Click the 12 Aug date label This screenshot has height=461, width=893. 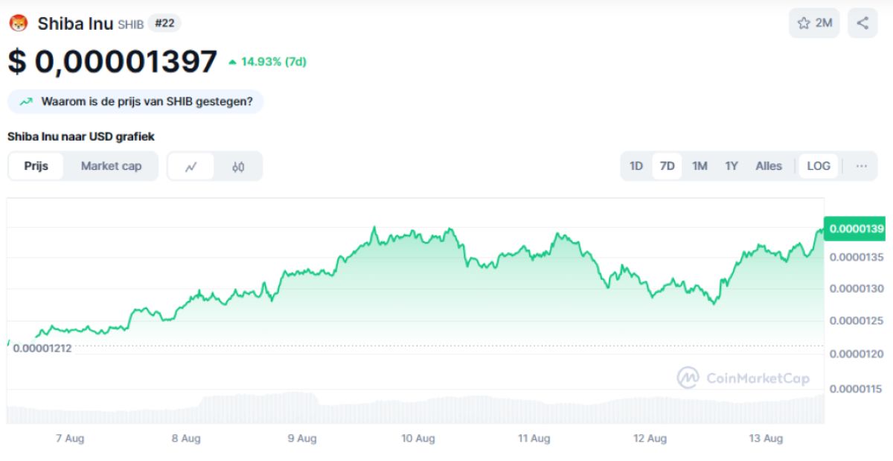(650, 439)
